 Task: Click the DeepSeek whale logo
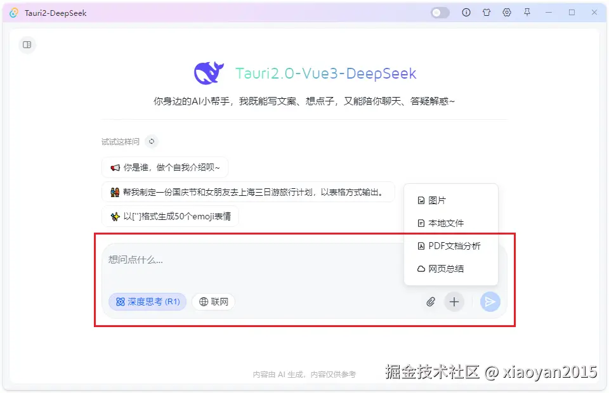[x=209, y=72]
